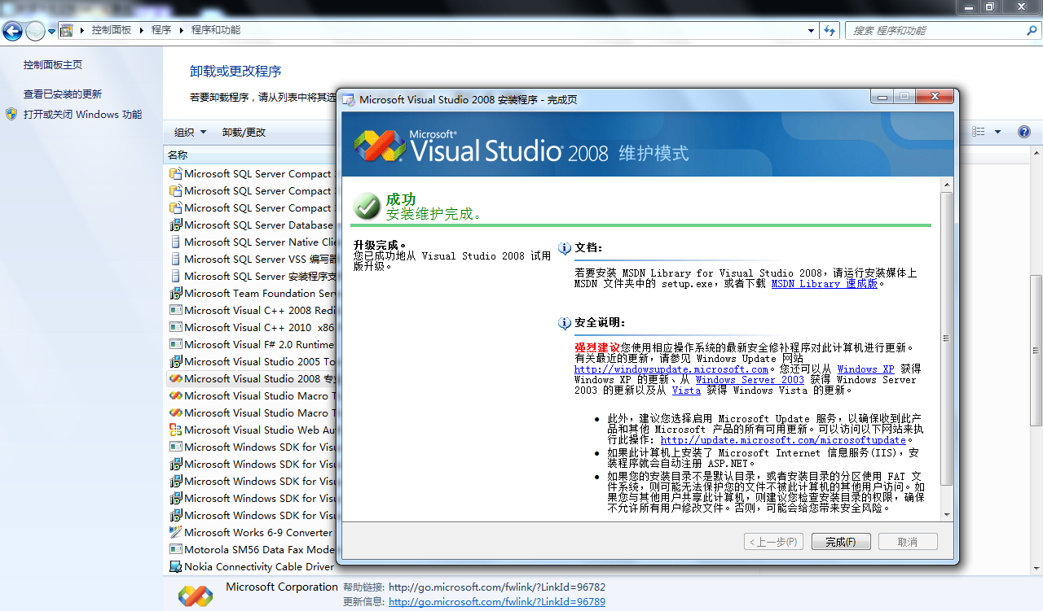1043x611 pixels.
Task: Click icon of Microsoft Visual Studio 2008 row
Action: (x=175, y=378)
